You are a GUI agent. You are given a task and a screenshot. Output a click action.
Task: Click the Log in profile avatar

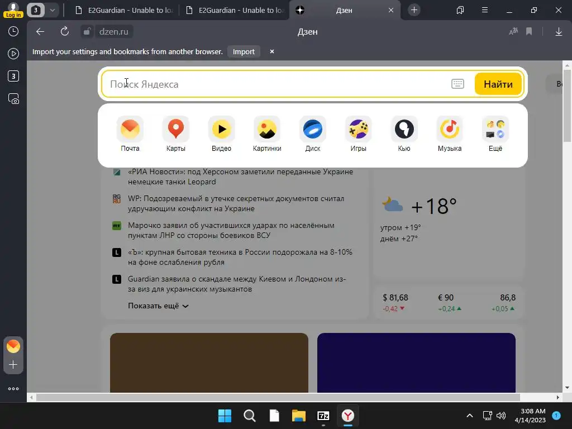coord(13,10)
